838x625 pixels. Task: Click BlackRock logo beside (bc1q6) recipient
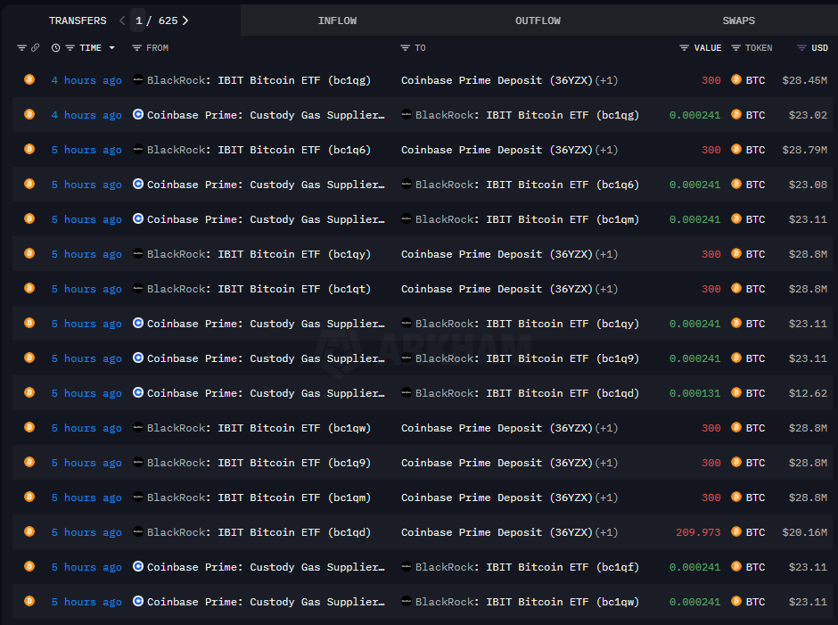pyautogui.click(x=407, y=184)
